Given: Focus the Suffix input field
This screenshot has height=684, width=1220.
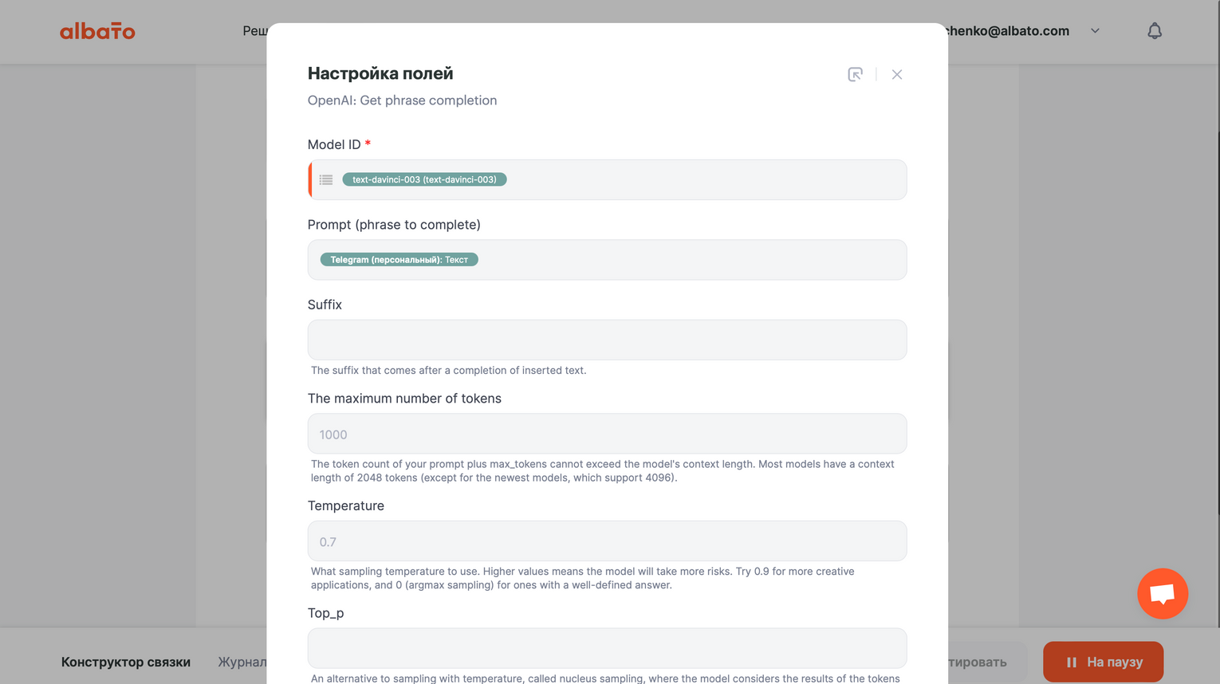Looking at the screenshot, I should point(607,340).
